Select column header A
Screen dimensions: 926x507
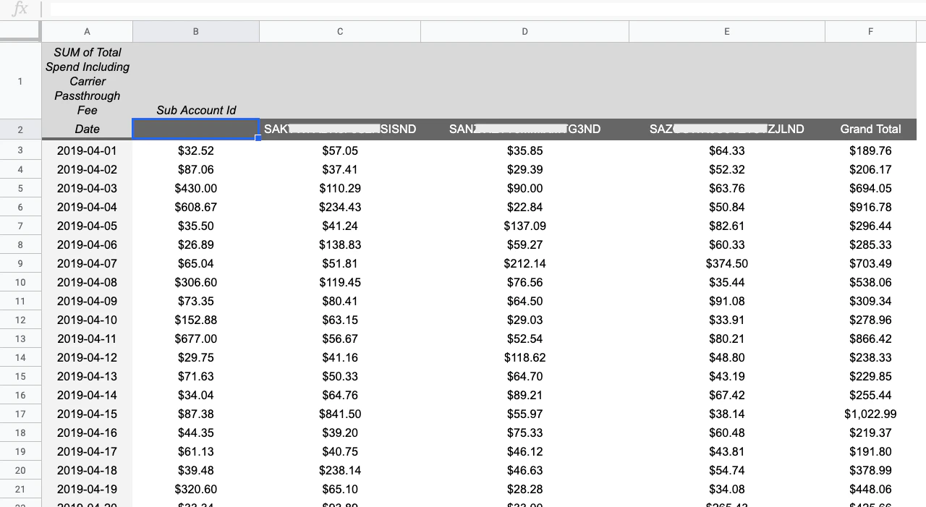click(x=87, y=31)
